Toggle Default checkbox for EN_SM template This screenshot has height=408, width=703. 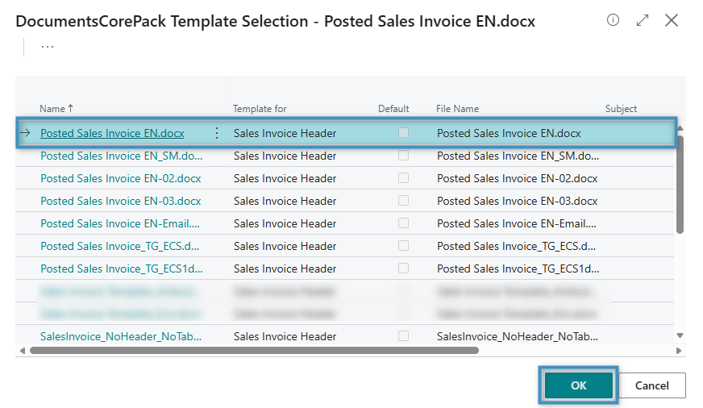click(x=404, y=155)
